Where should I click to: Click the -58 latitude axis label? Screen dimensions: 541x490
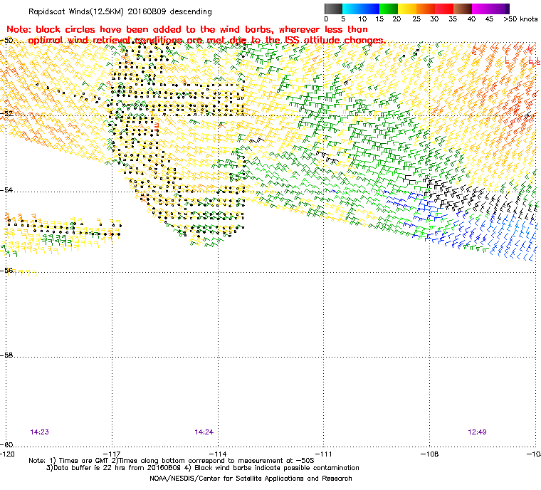click(x=6, y=355)
